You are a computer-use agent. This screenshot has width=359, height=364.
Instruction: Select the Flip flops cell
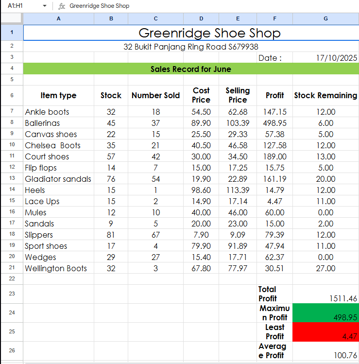click(58, 167)
